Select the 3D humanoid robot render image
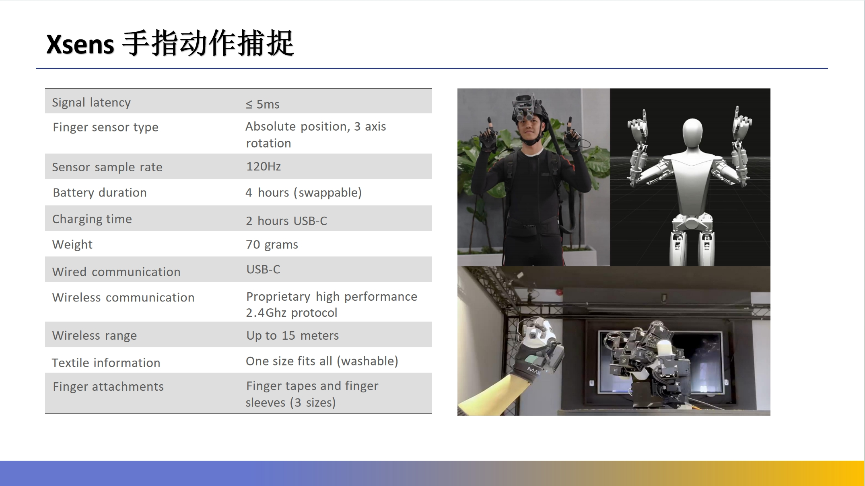Image resolution: width=865 pixels, height=486 pixels. point(690,177)
